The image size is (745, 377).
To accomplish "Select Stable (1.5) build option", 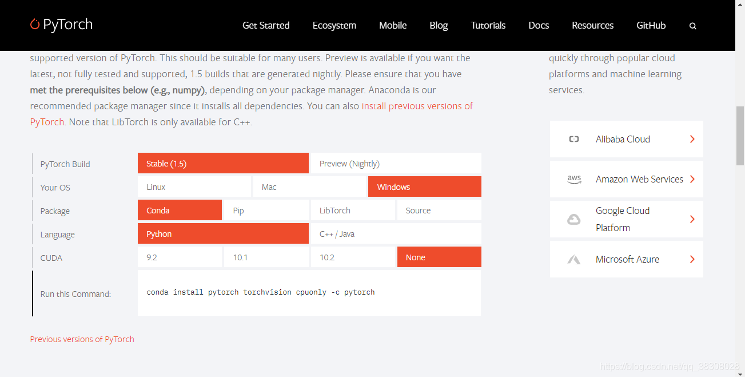I will click(x=223, y=163).
